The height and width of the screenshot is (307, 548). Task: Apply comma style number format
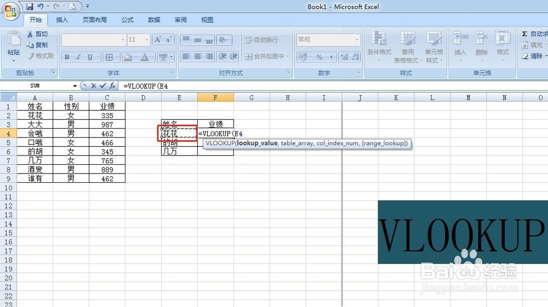(x=331, y=56)
